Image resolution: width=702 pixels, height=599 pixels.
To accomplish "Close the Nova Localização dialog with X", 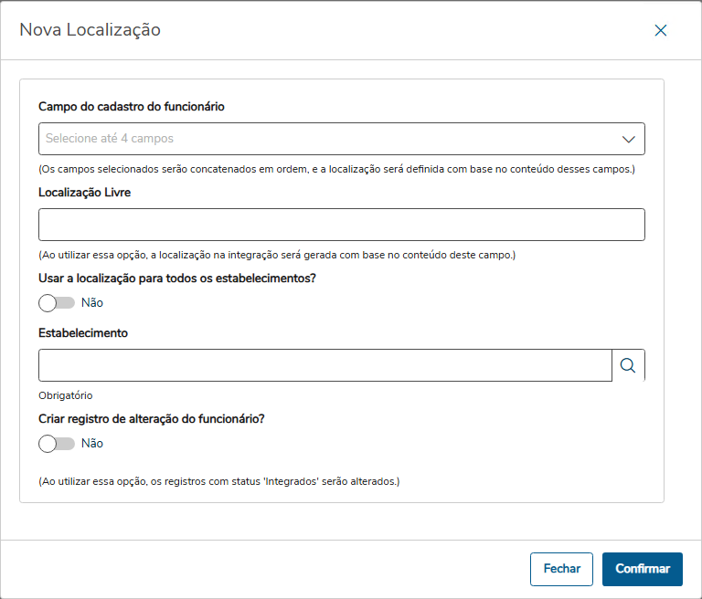I will pyautogui.click(x=661, y=30).
